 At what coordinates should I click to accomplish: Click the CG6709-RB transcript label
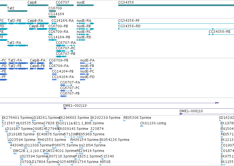[x=58, y=26]
